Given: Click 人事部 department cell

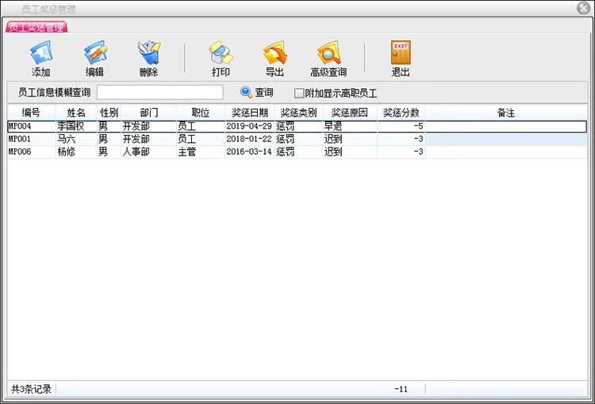Looking at the screenshot, I should 149,152.
